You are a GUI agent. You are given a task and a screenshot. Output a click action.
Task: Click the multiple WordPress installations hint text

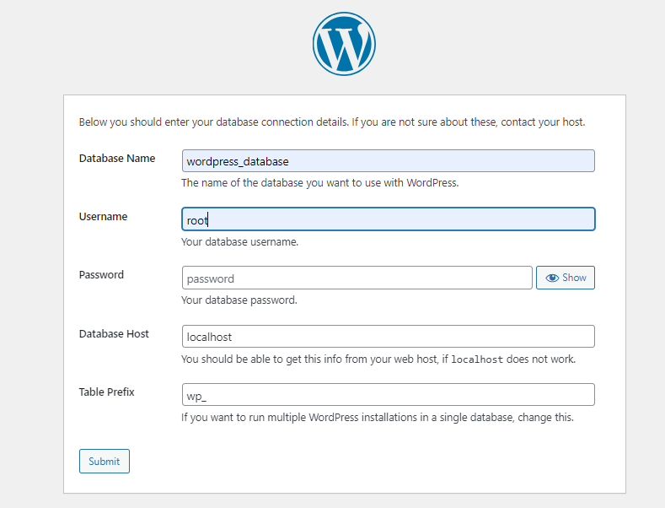click(x=378, y=418)
